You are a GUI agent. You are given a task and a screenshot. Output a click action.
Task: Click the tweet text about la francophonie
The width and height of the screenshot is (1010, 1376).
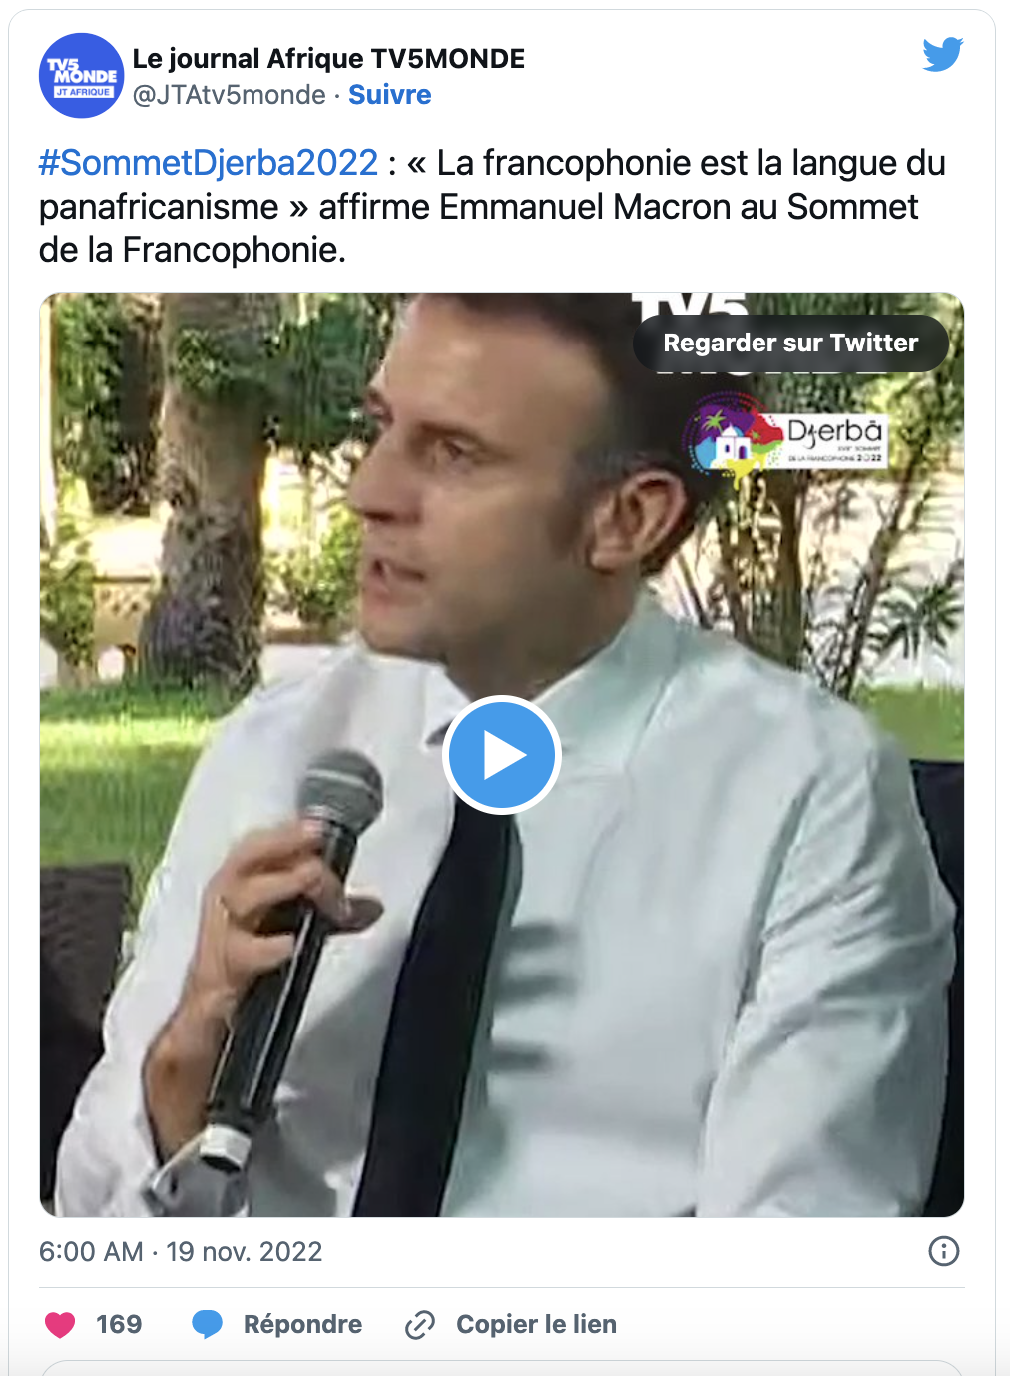pos(492,206)
